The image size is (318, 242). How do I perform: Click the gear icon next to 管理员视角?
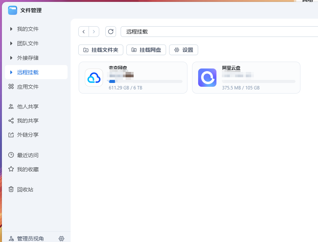(x=61, y=239)
